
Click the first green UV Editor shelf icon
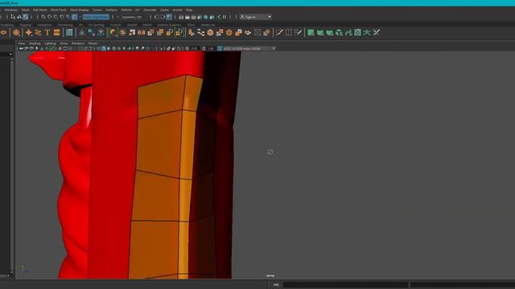tap(311, 32)
